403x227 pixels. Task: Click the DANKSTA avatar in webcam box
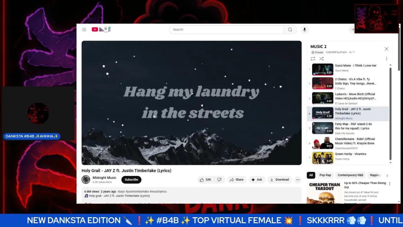pos(38,113)
